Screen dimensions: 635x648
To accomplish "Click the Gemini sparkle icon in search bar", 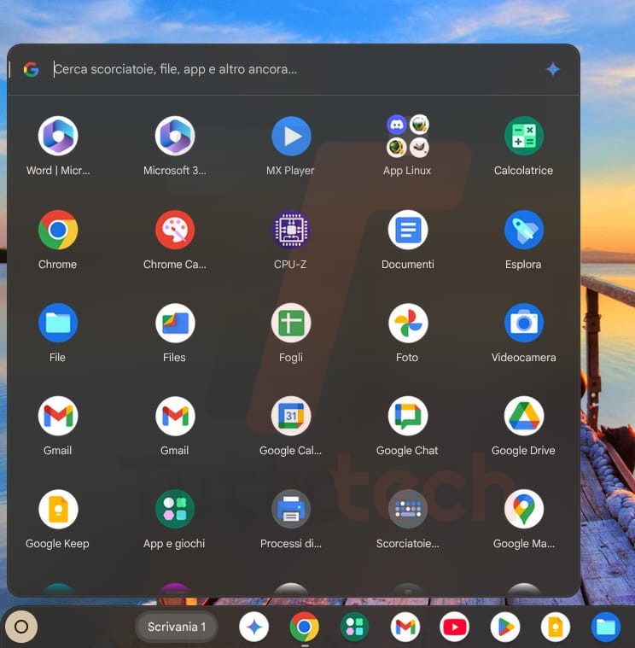I will [x=553, y=69].
